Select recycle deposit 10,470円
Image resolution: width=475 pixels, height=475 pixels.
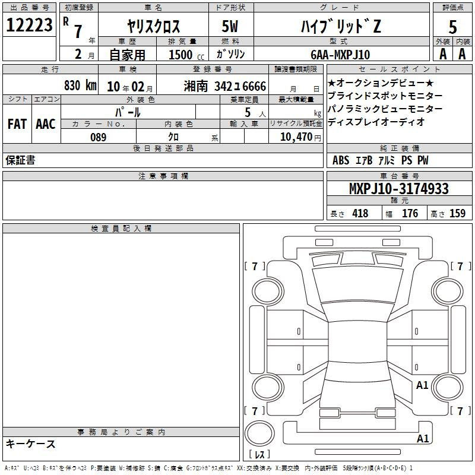300,137
